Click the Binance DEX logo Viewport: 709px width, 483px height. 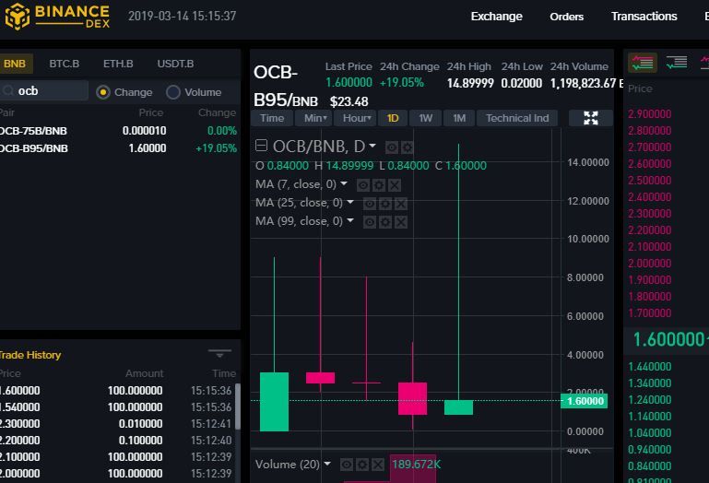pyautogui.click(x=57, y=16)
